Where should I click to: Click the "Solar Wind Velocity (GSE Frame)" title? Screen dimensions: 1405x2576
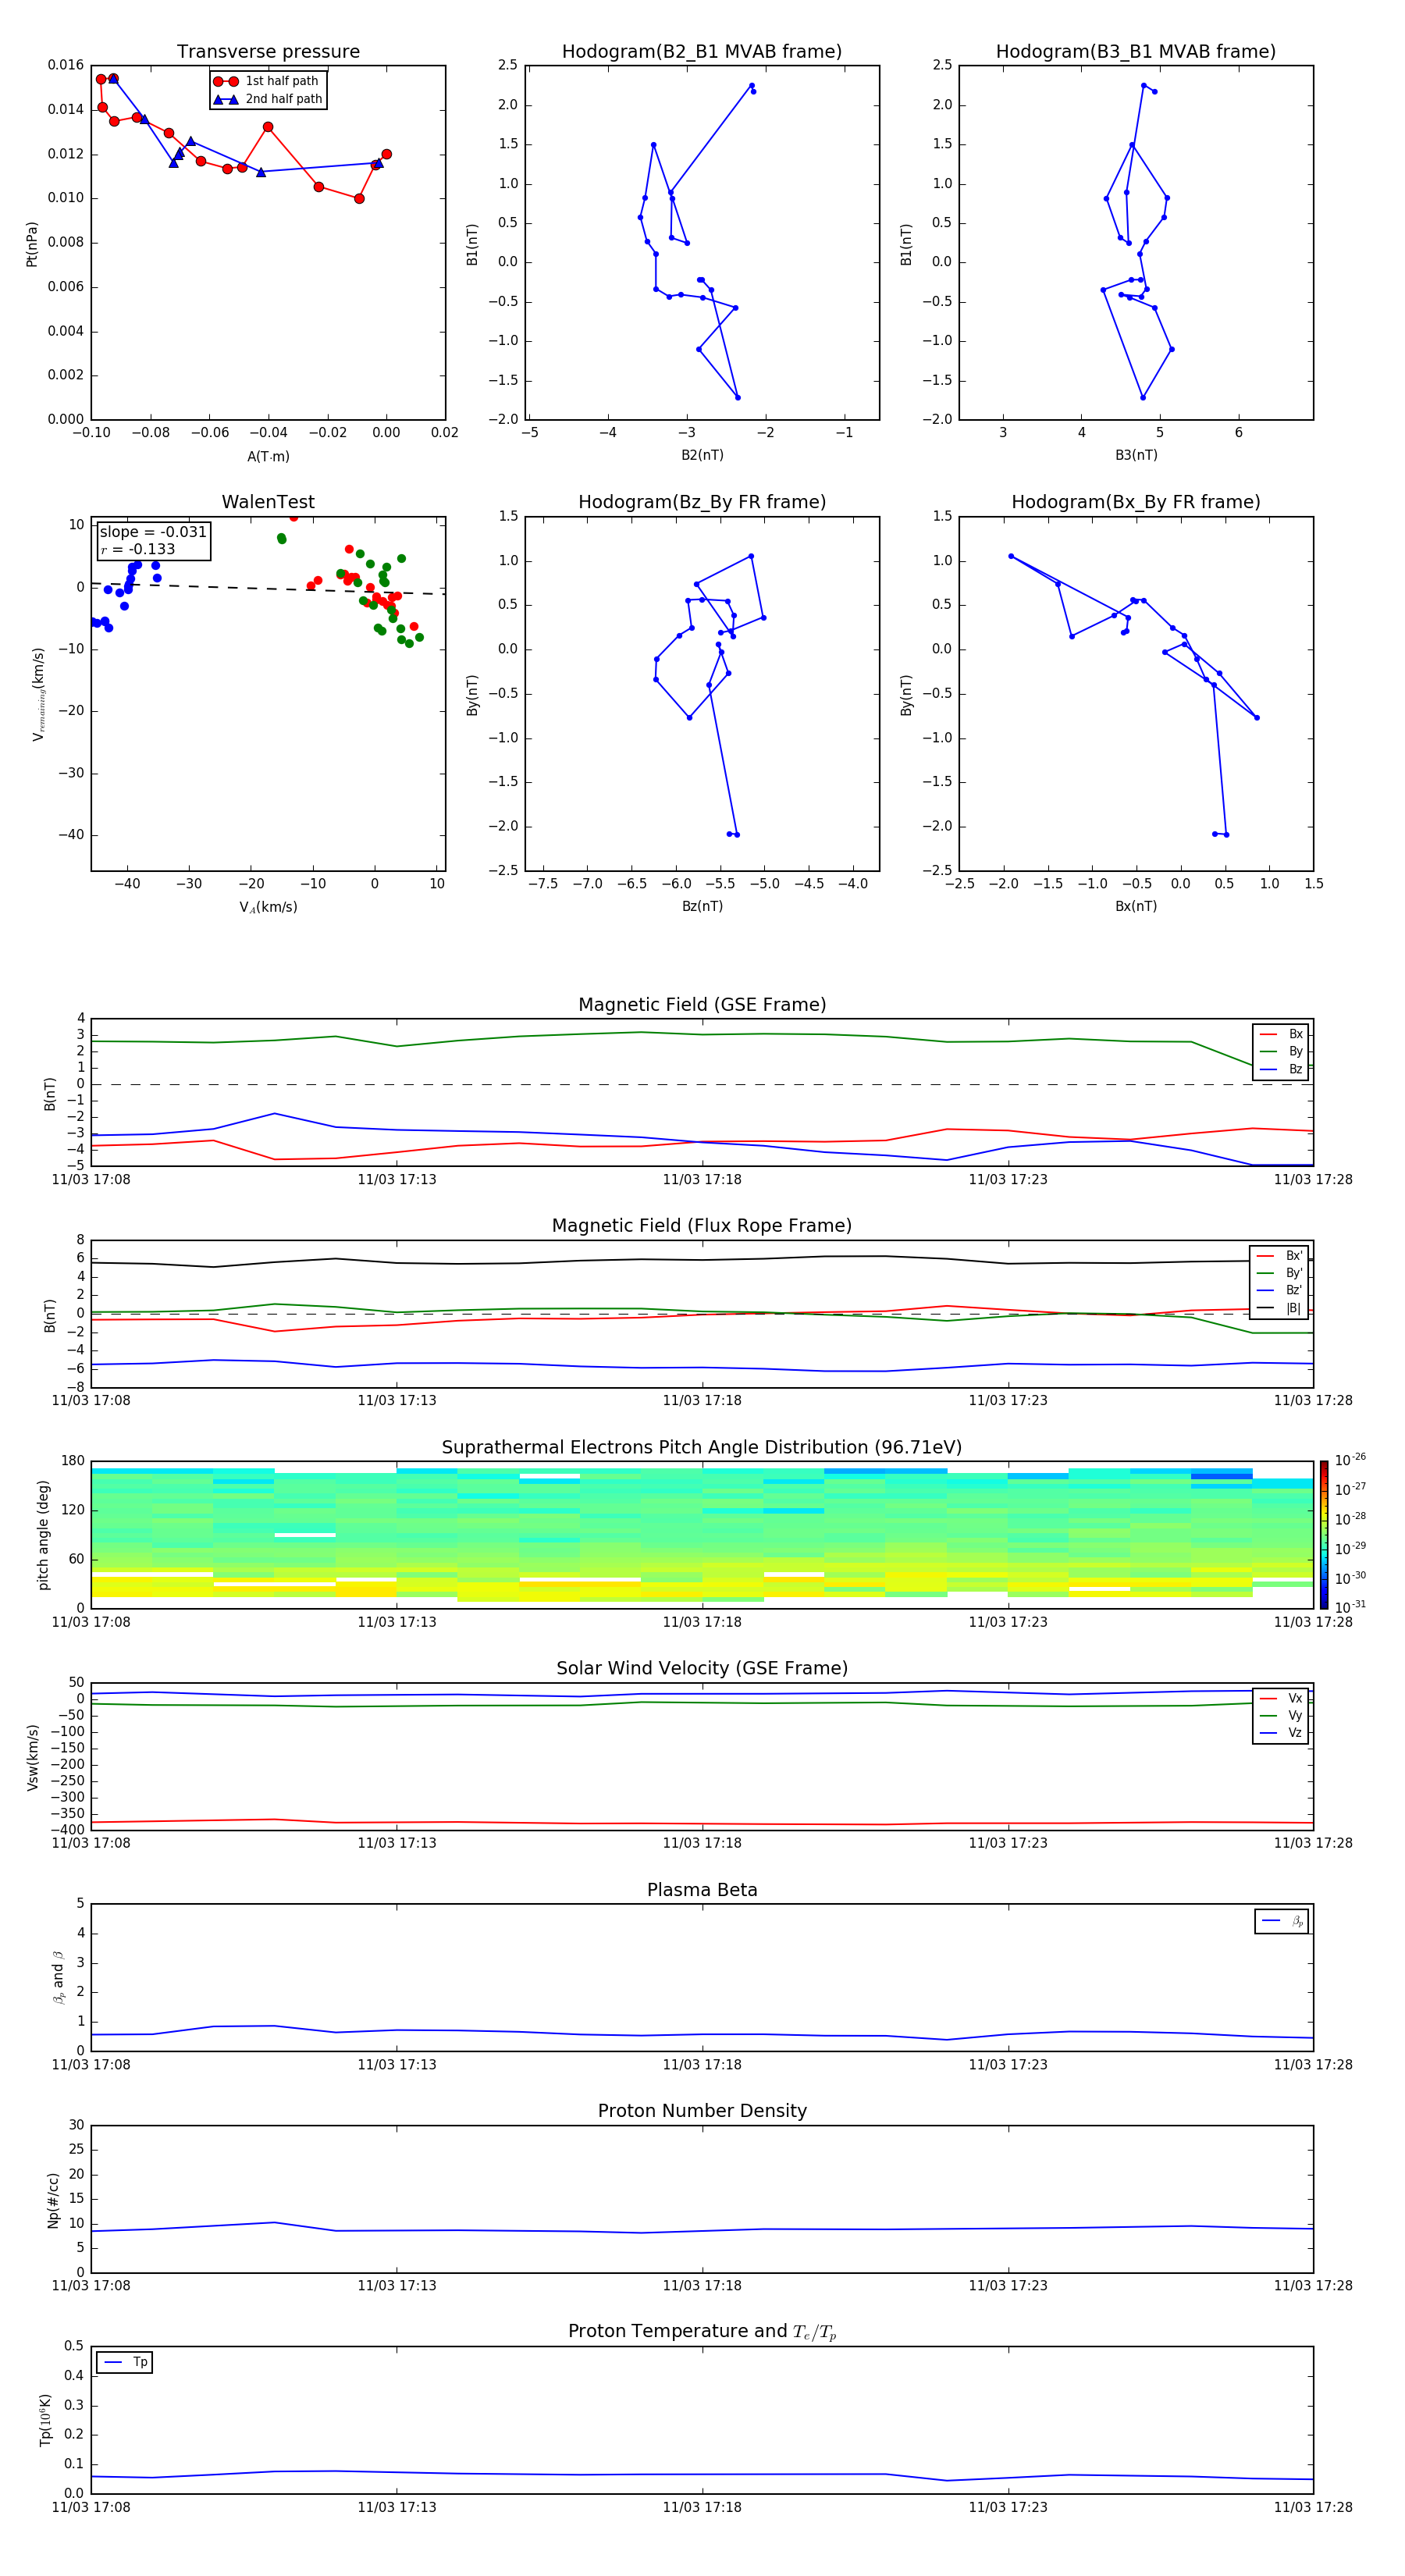tap(702, 1669)
